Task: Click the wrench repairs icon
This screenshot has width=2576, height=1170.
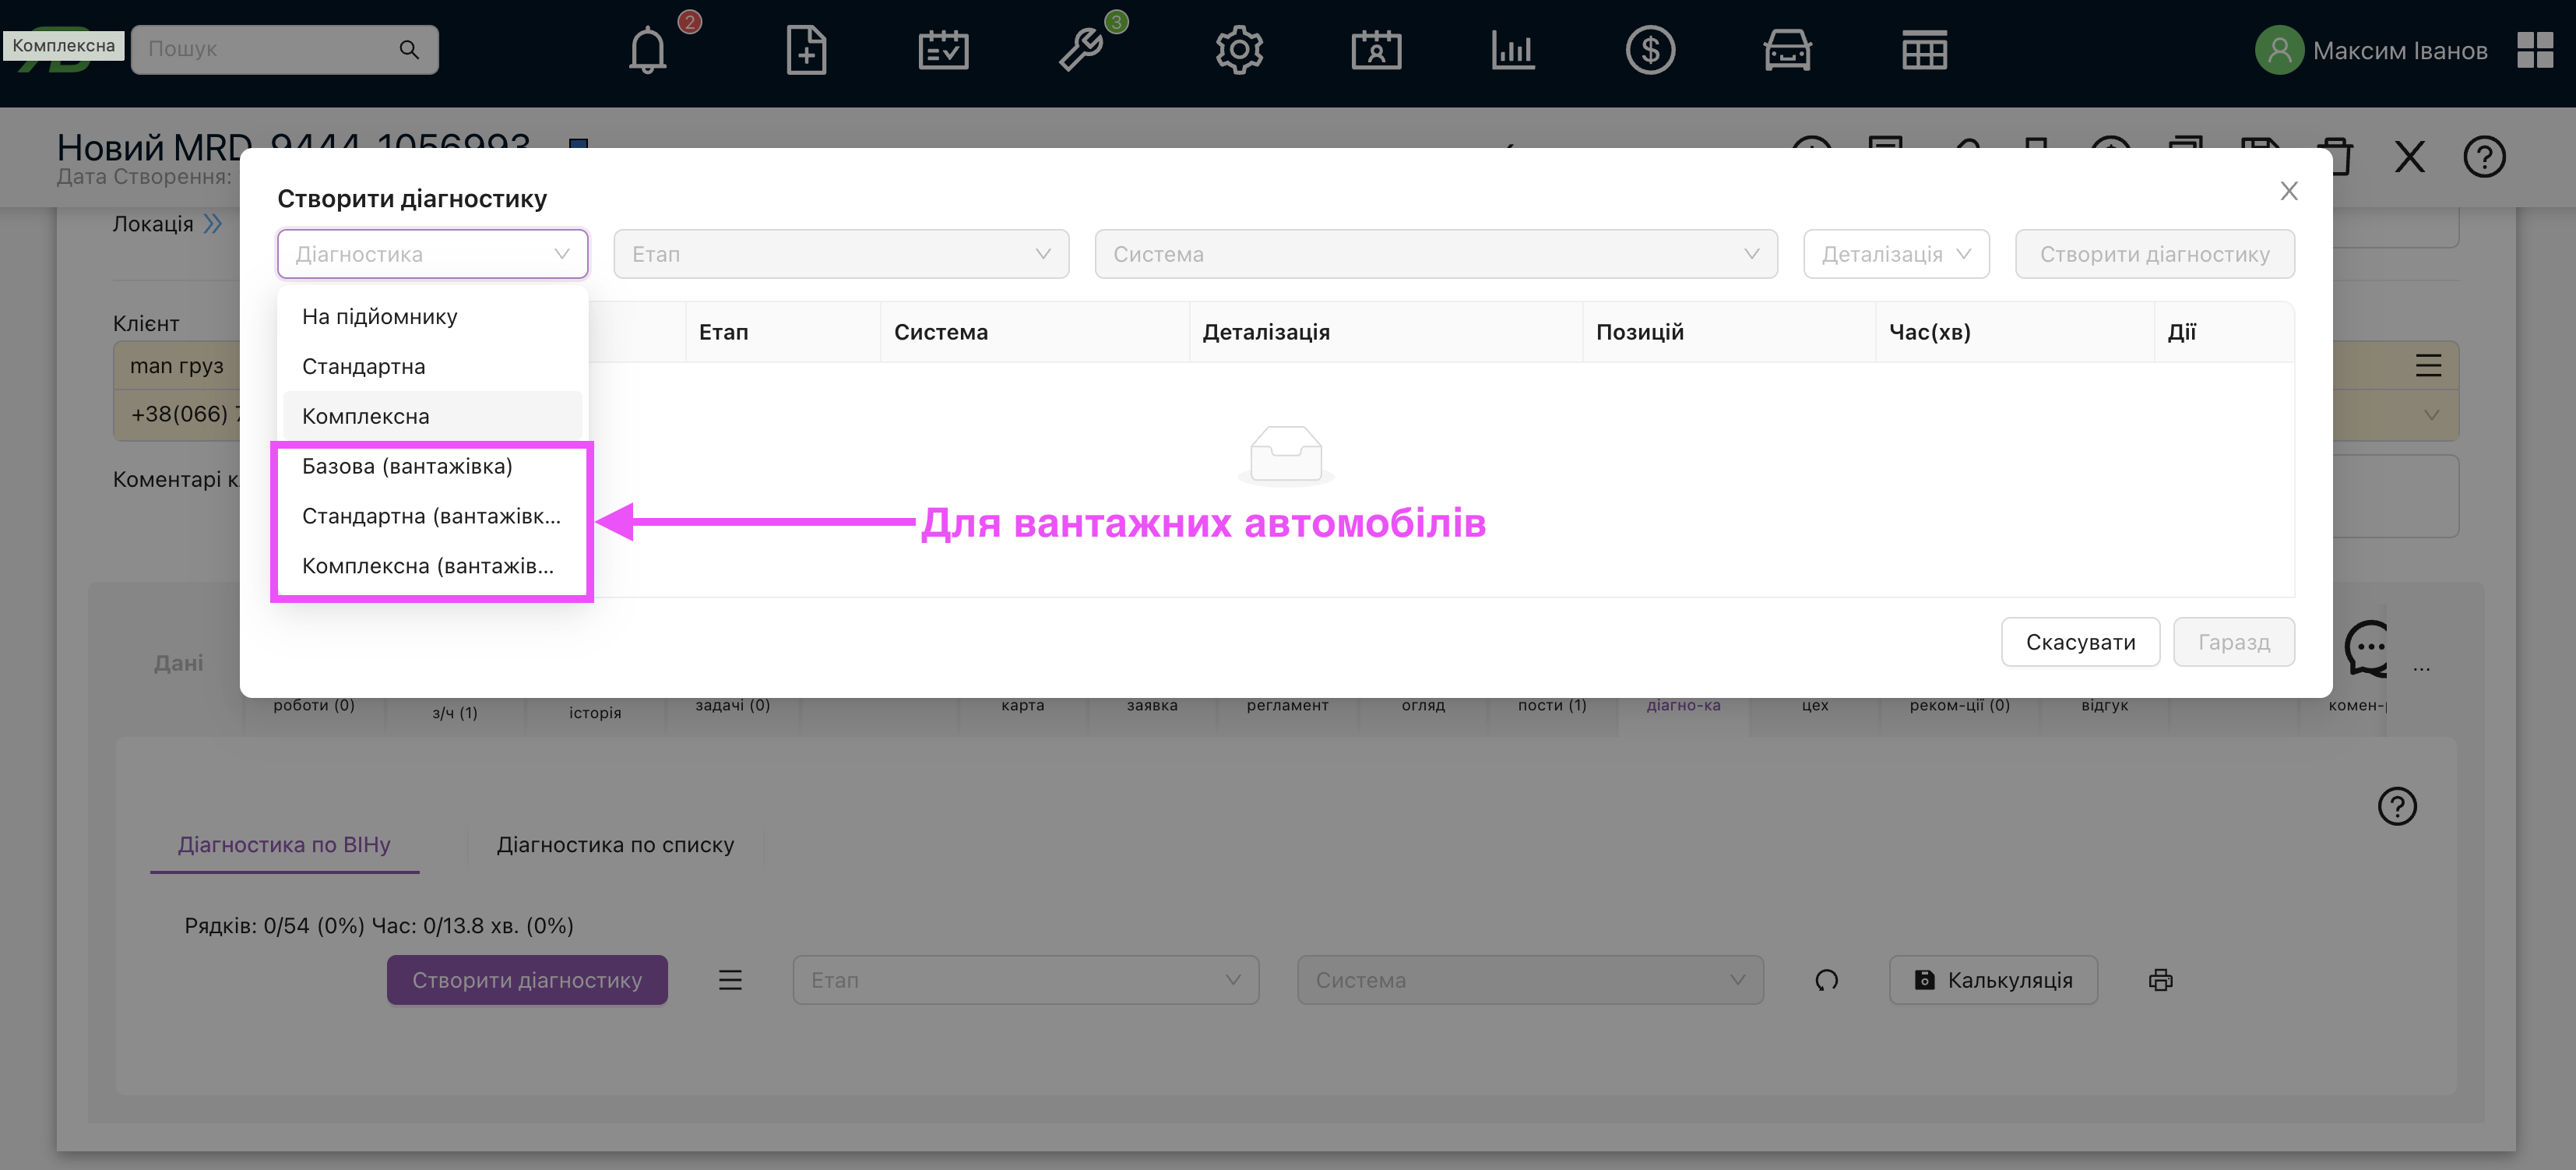Action: click(x=1080, y=50)
